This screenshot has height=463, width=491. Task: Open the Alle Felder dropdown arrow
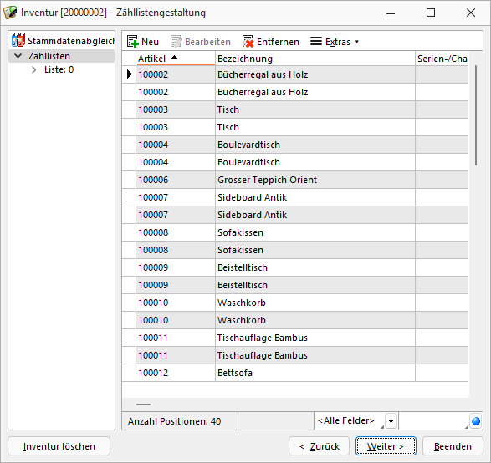click(x=391, y=420)
